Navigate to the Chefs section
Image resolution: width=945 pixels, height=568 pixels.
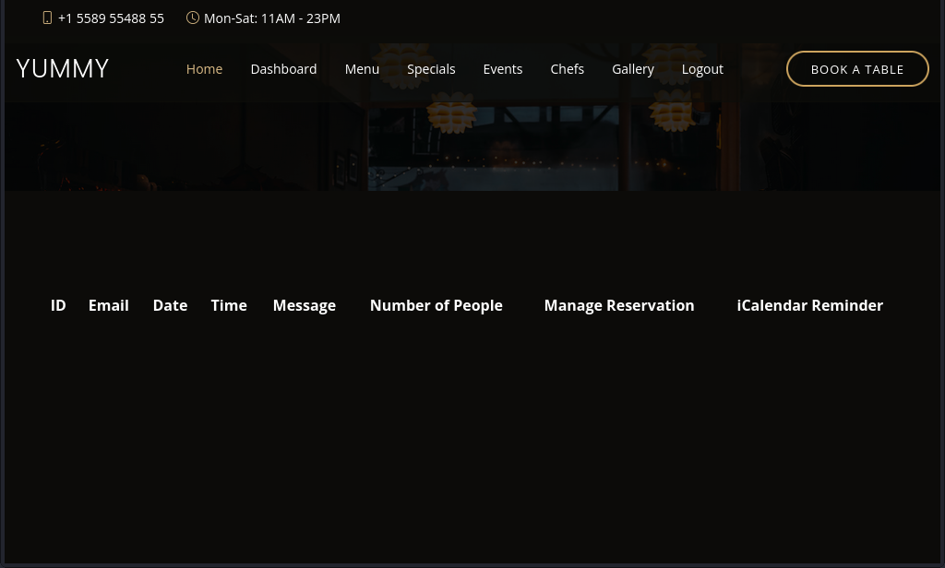(x=567, y=68)
